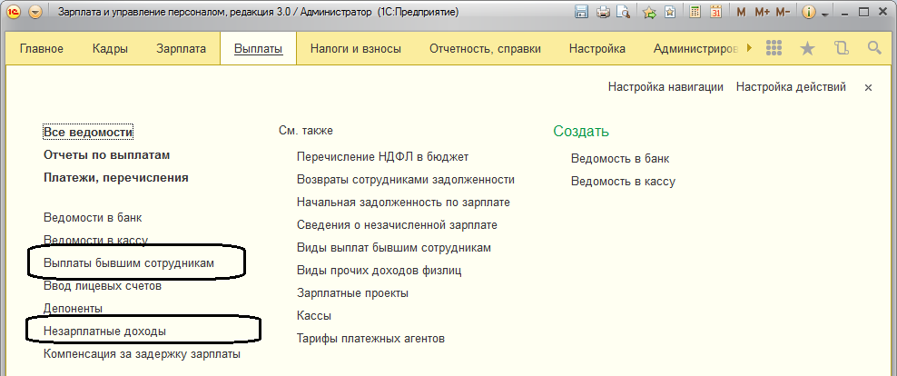
Task: Open Все ведомости
Action: (x=88, y=133)
